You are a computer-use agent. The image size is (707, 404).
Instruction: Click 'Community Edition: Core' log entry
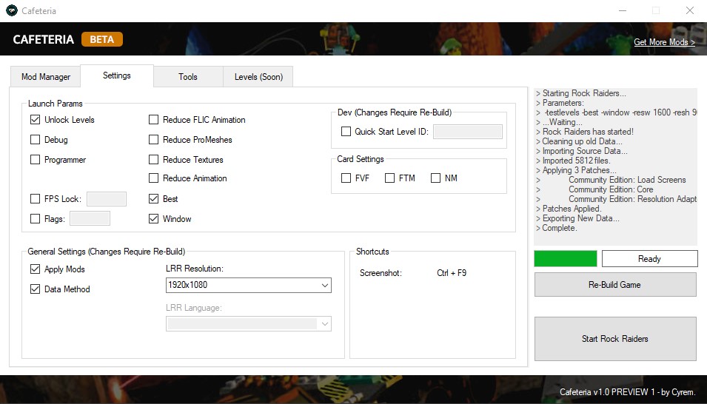click(x=611, y=189)
